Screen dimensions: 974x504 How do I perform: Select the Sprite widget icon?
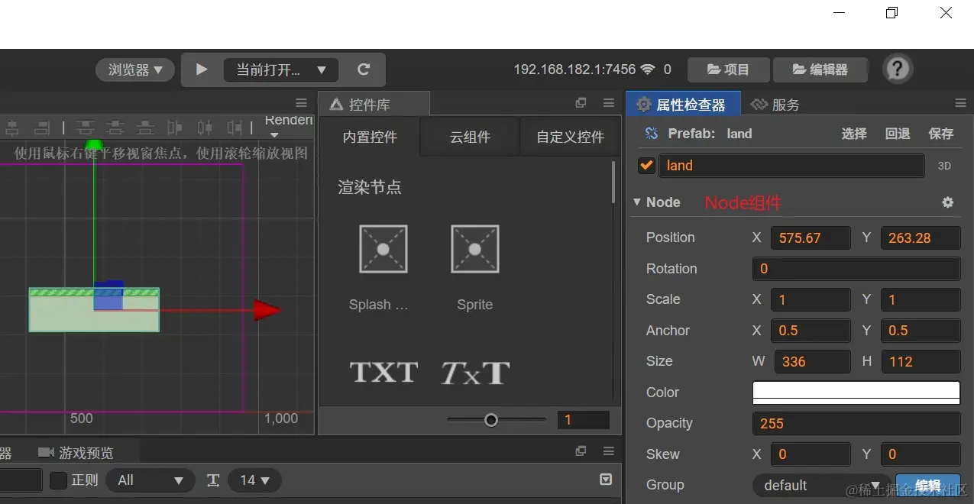click(474, 249)
